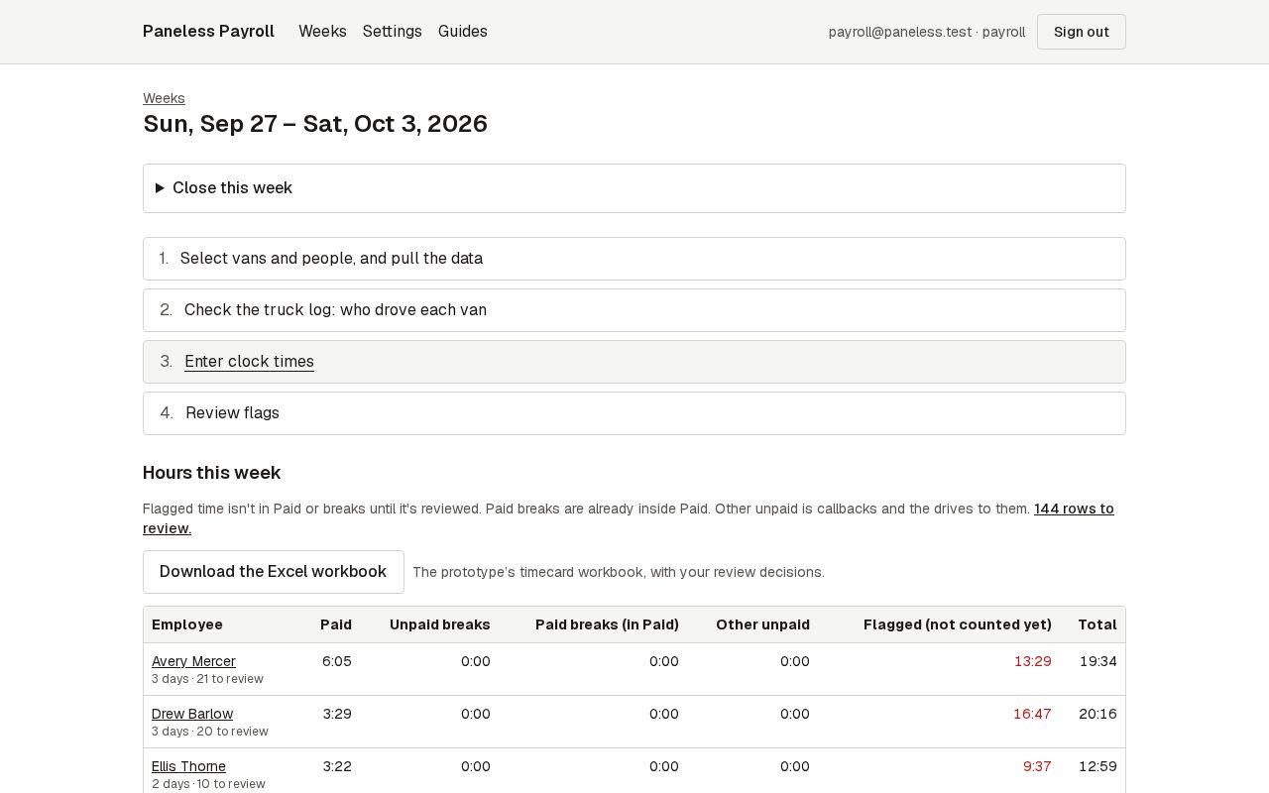Viewport: 1269px width, 793px height.
Task: Open Avery Mercer's employee page
Action: tap(193, 661)
